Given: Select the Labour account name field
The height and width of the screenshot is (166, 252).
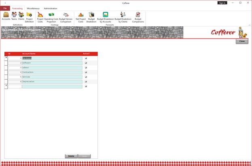Looking at the screenshot, I should [x=52, y=68].
